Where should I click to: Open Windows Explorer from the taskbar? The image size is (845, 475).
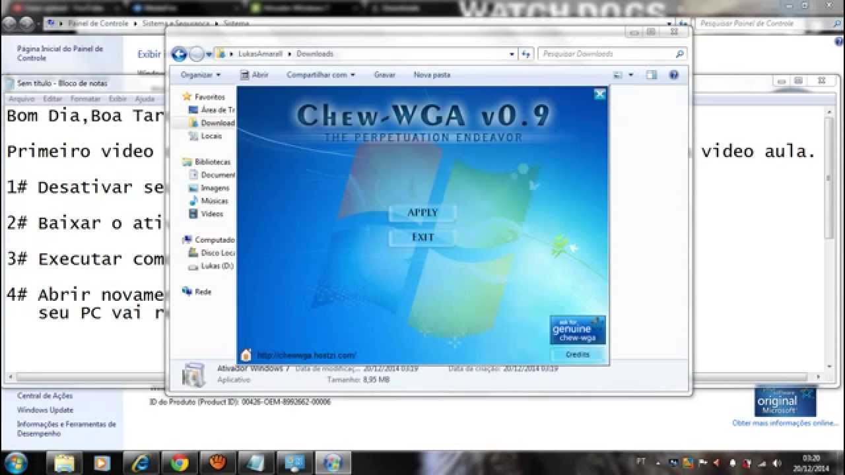tap(65, 462)
